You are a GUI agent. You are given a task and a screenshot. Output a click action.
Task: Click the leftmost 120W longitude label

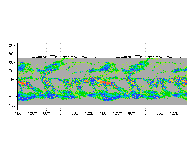click(32, 113)
